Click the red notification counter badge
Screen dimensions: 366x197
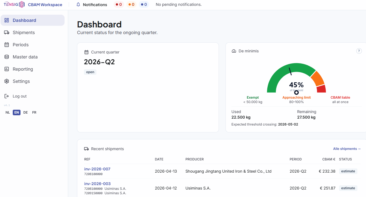119,4
